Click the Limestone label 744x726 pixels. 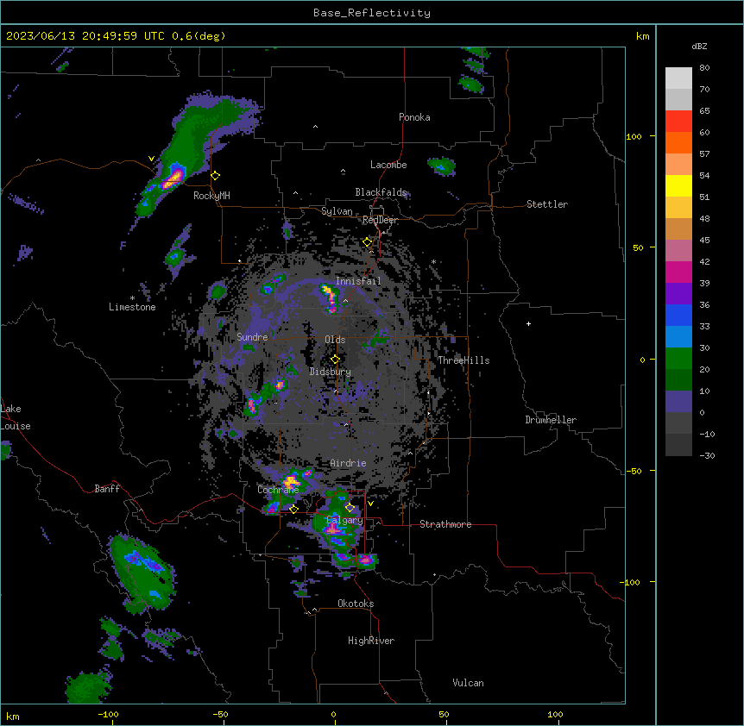(x=132, y=307)
